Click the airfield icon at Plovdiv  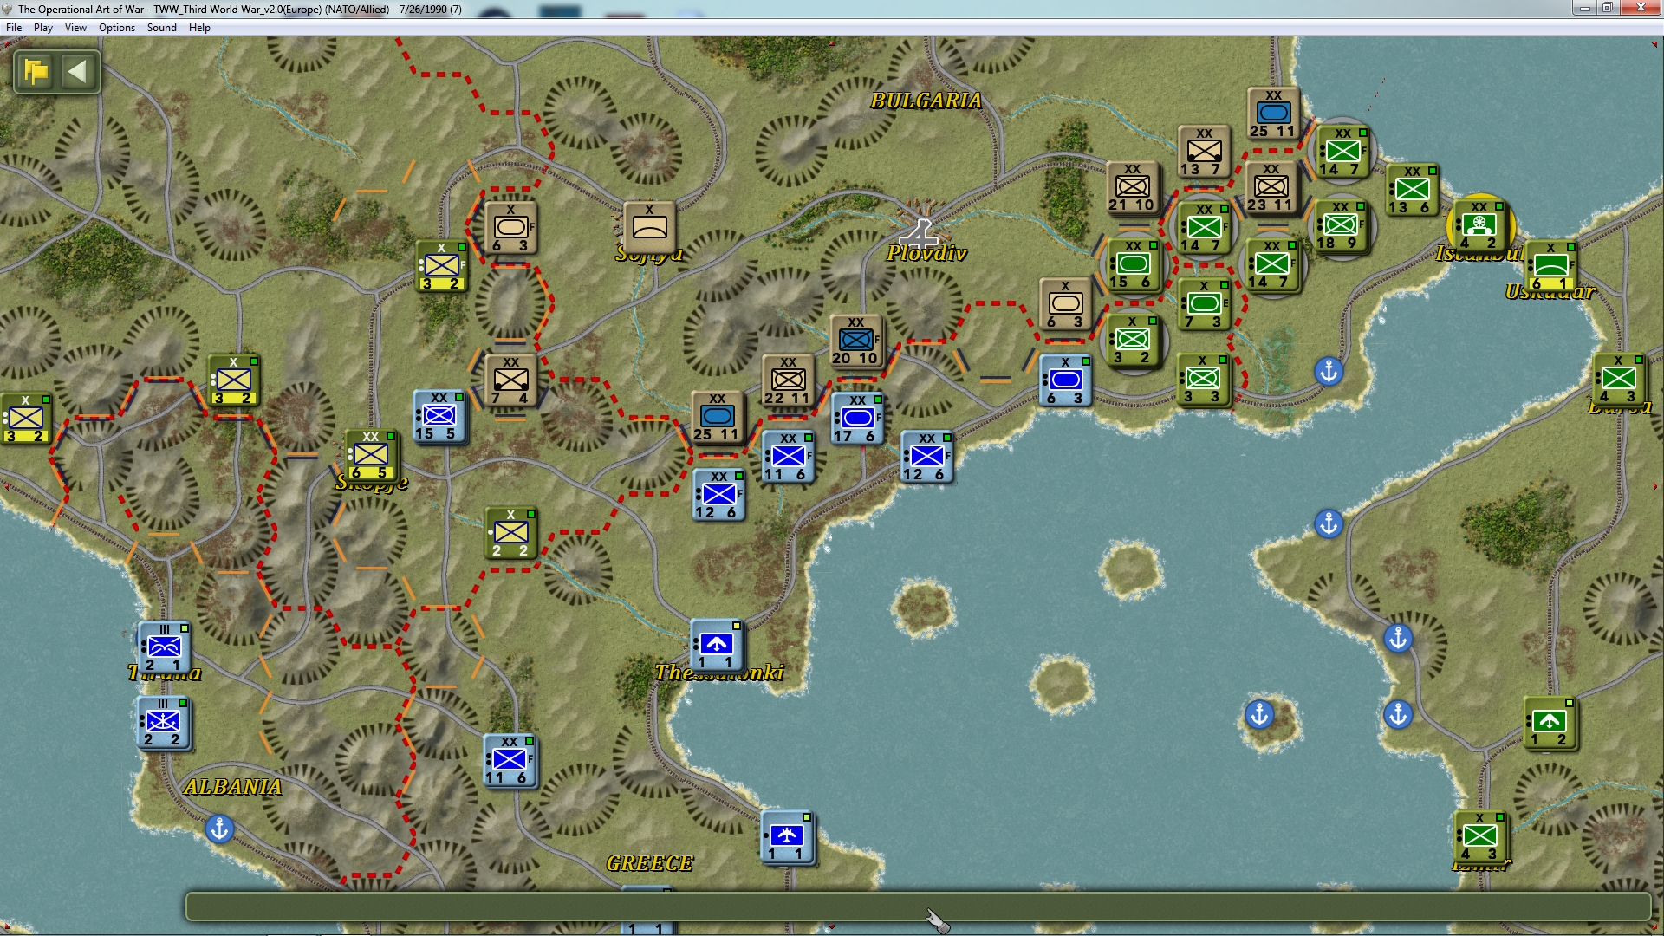(x=920, y=232)
